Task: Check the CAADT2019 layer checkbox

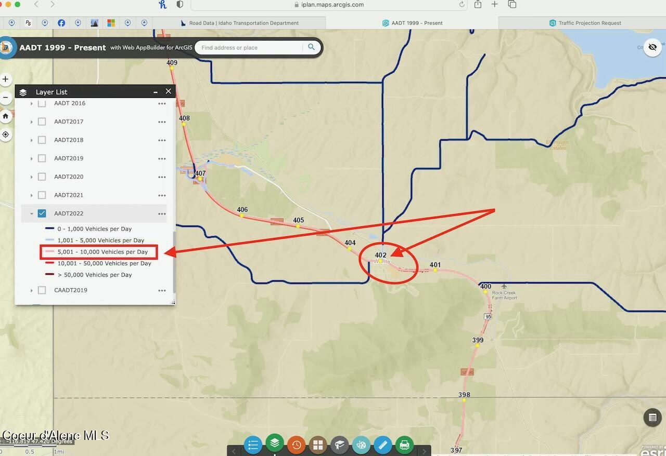Action: (x=42, y=290)
